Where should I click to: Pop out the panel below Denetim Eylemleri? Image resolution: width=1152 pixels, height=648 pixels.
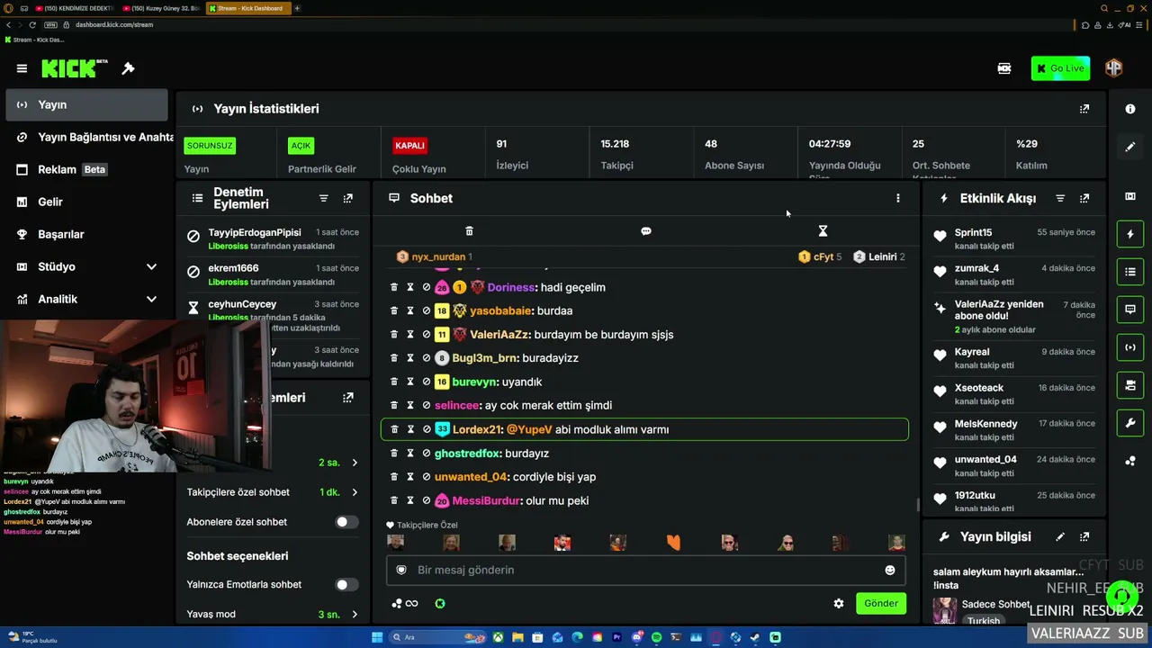coord(348,398)
